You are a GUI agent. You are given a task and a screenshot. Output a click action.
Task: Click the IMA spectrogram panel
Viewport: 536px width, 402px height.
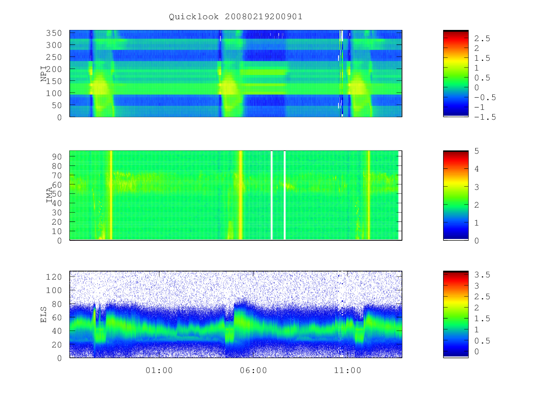tap(236, 195)
